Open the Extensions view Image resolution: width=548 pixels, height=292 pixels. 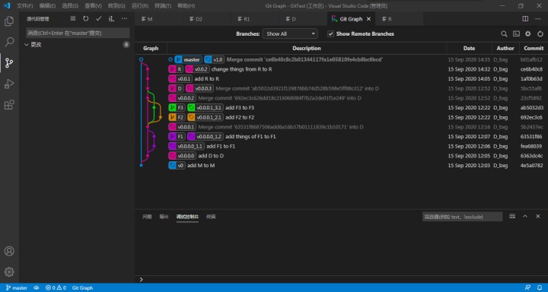tap(9, 104)
